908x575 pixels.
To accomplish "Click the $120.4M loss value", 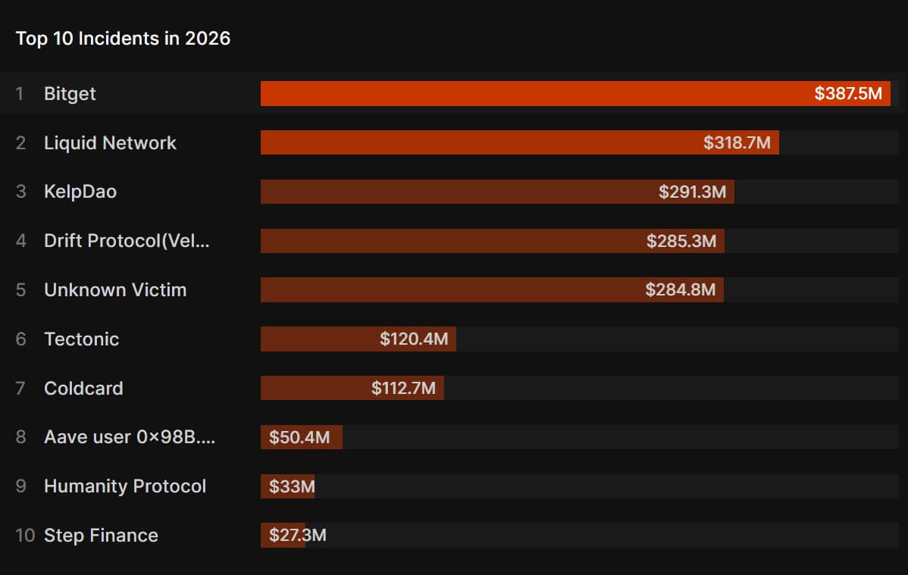I will coord(414,339).
